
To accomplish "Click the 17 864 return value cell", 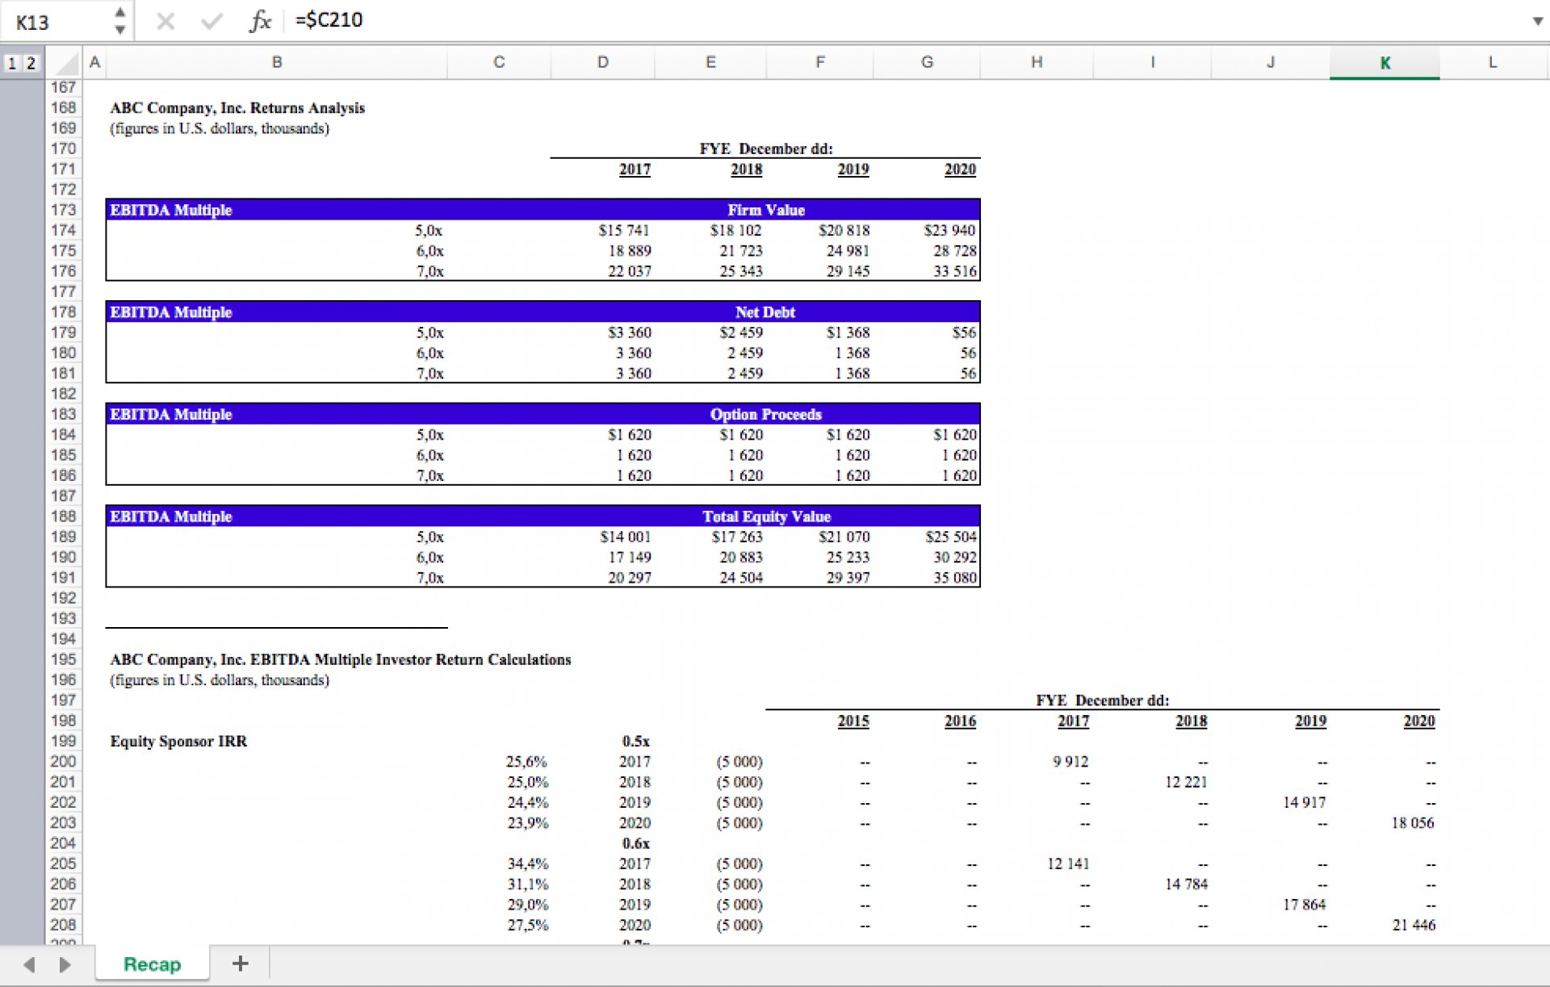I will [1304, 905].
